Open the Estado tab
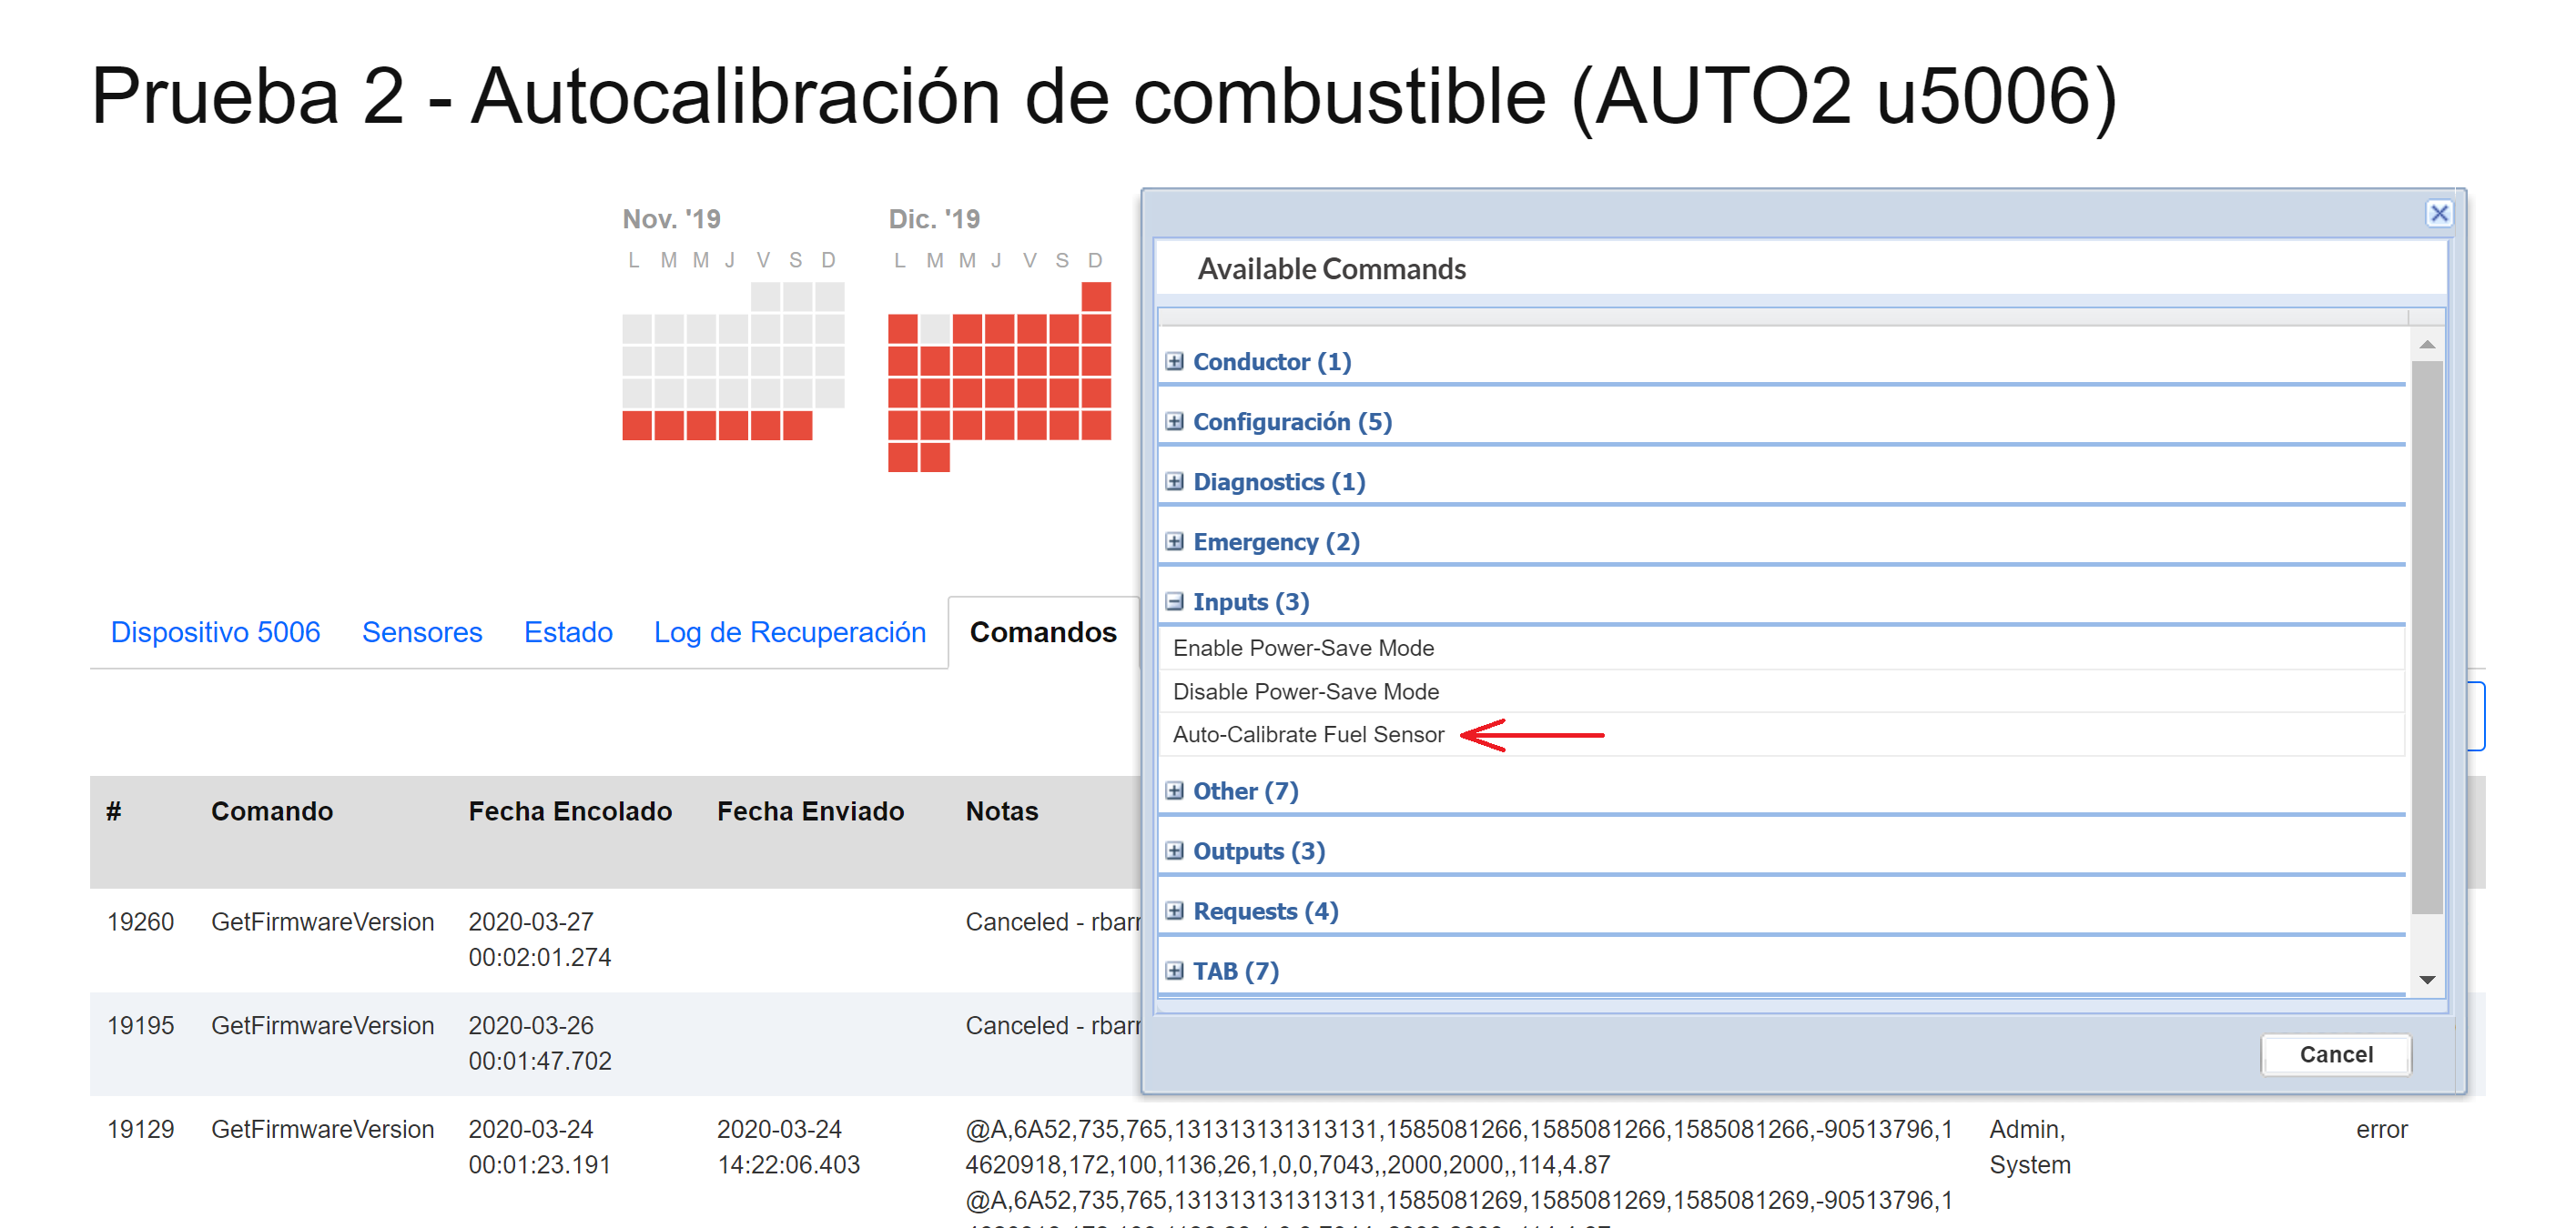 pos(568,631)
